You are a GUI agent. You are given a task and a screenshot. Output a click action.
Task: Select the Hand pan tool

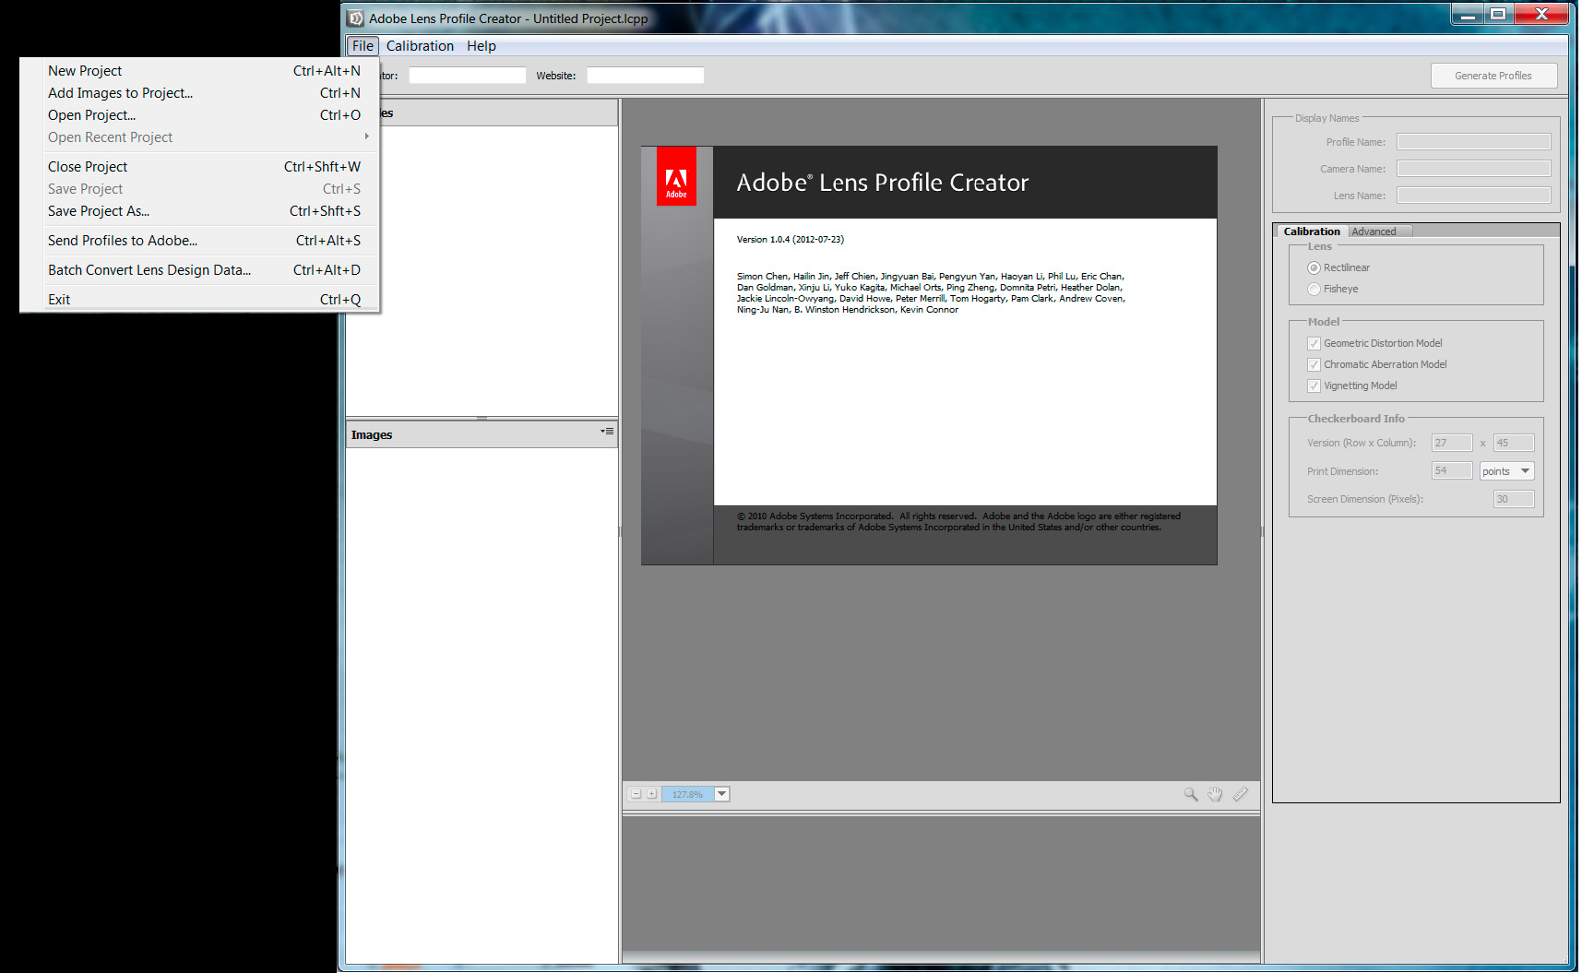pos(1215,794)
